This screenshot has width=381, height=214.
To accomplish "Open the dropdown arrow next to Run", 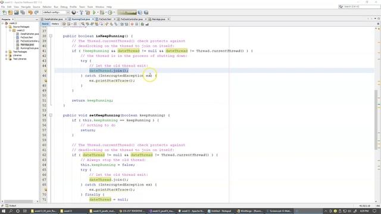I will 98,12.
